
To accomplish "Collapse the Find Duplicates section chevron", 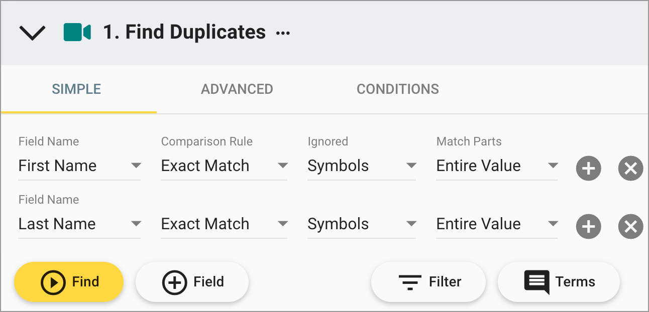I will click(33, 33).
